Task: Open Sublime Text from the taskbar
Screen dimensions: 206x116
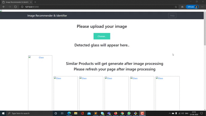Action: [x=96, y=113]
